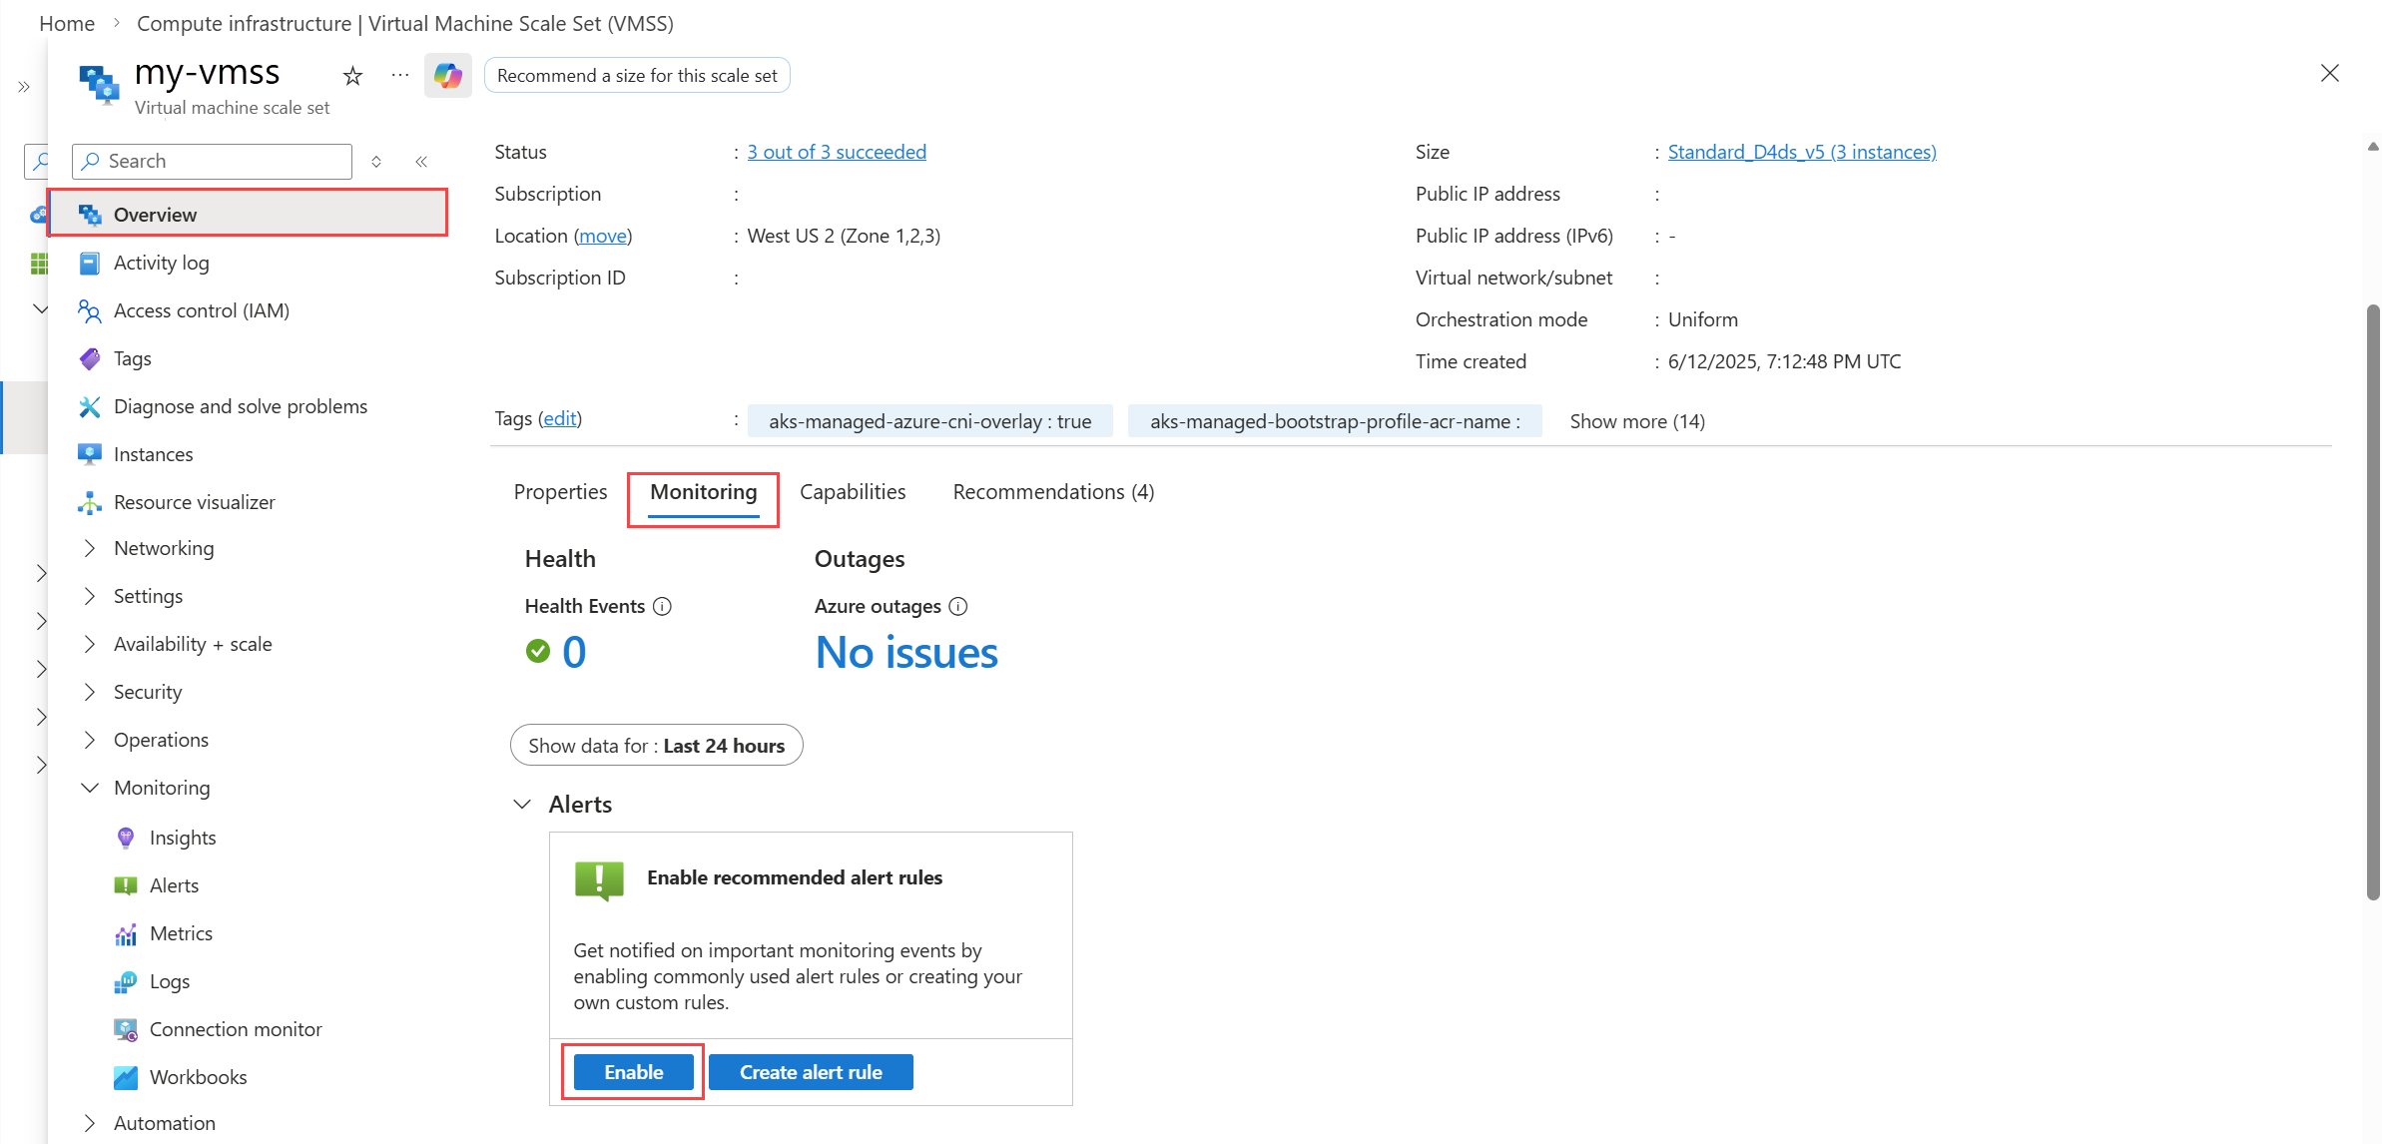
Task: Select the Monitoring tab
Action: (704, 492)
